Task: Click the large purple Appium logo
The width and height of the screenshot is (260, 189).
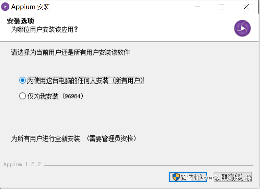Action: point(242,28)
